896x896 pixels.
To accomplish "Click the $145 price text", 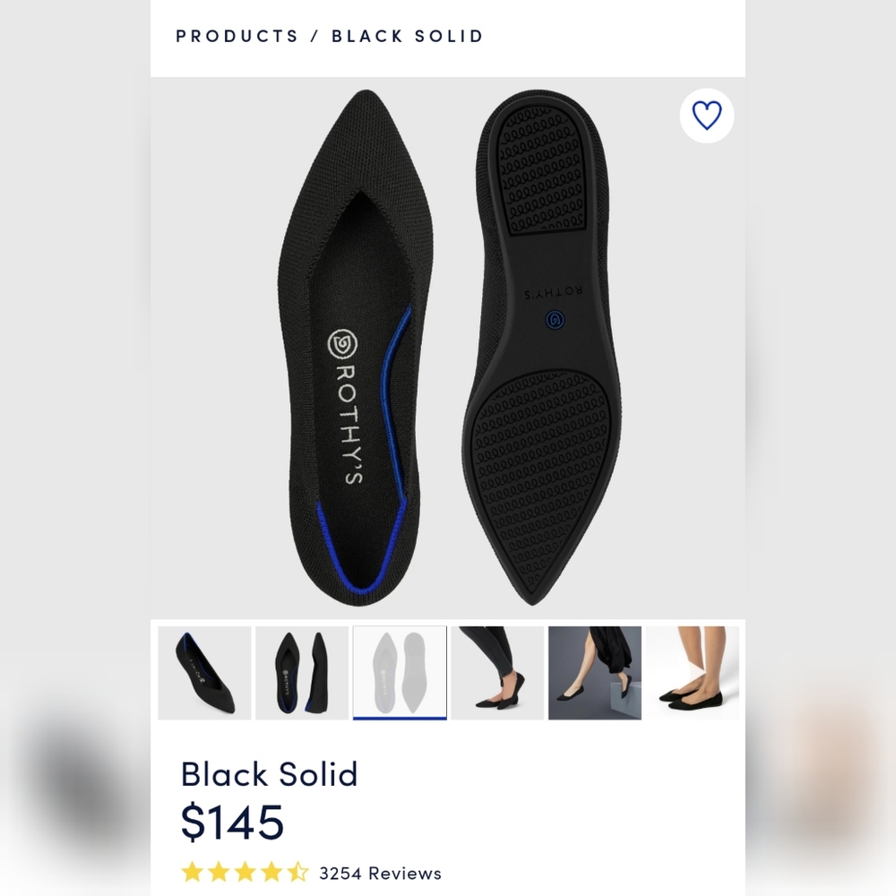I will tap(232, 822).
